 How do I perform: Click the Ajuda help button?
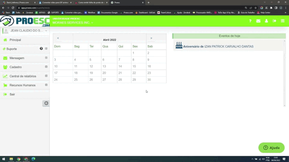pos(271,148)
